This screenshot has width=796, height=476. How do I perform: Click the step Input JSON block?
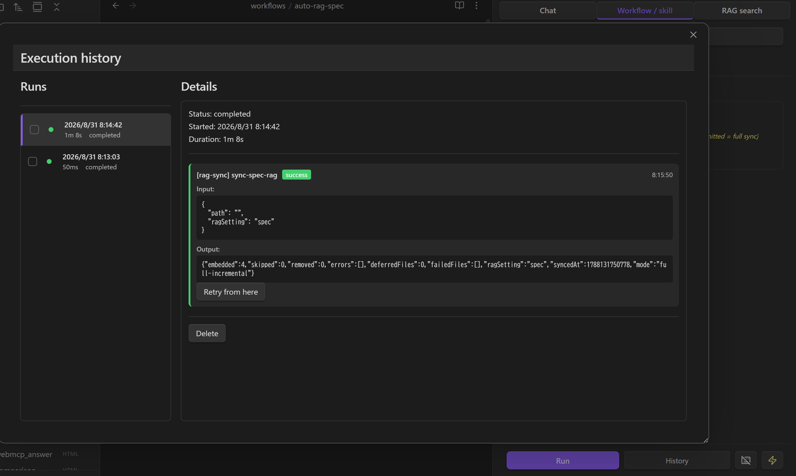[434, 218]
